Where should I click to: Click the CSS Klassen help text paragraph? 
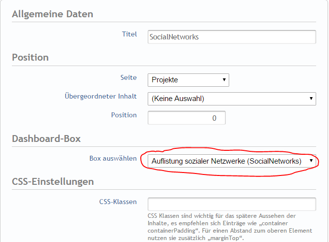tap(228, 228)
